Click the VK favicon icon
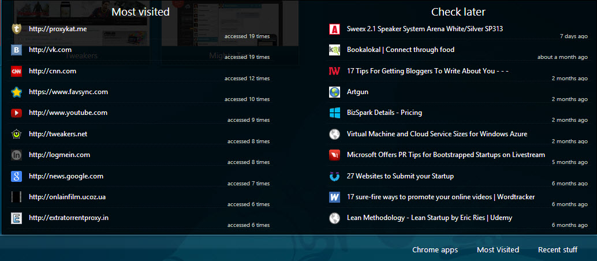This screenshot has width=597, height=261. tap(16, 50)
